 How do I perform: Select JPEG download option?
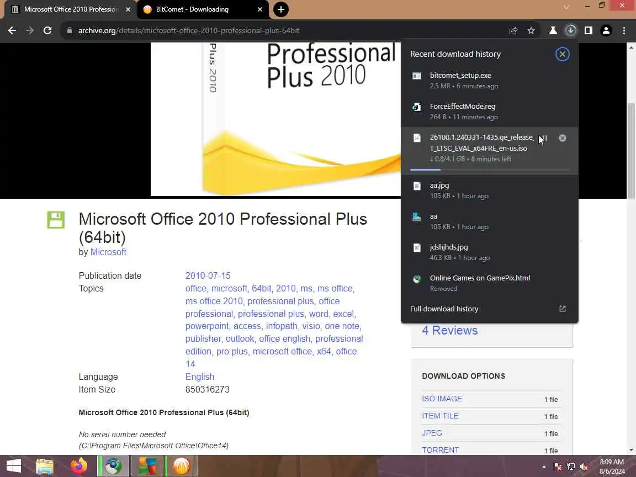[x=432, y=433]
